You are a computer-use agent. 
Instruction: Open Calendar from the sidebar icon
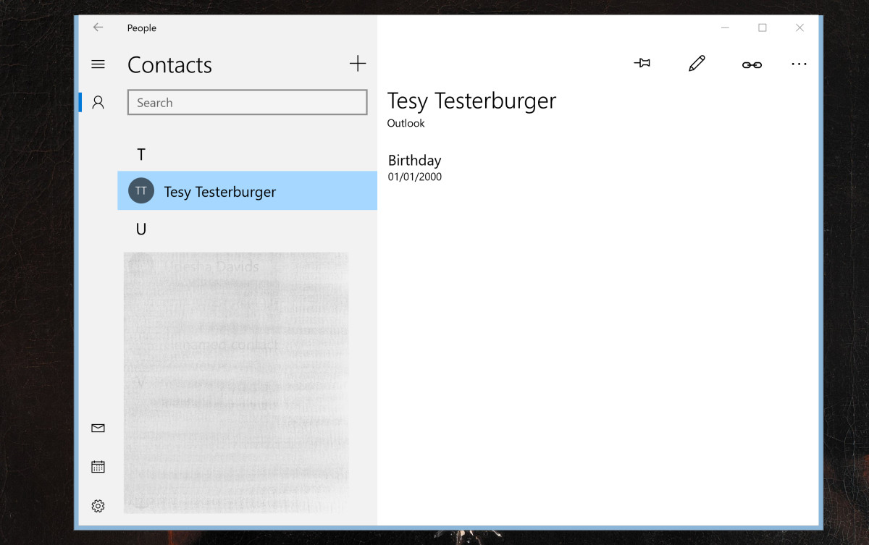click(98, 467)
